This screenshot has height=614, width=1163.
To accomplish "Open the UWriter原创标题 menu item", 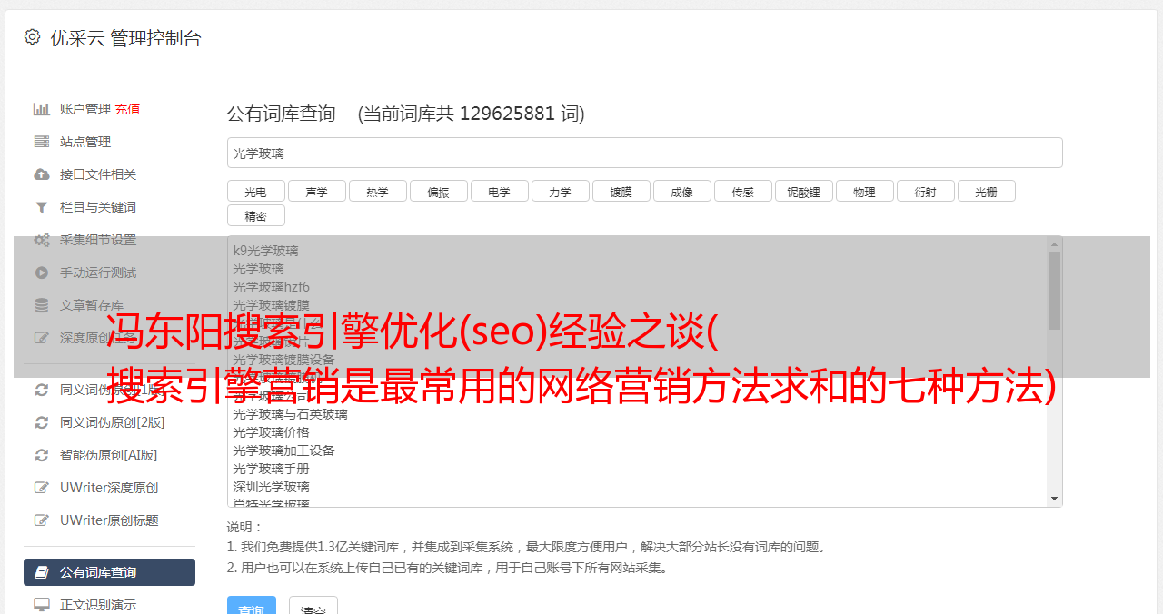I will pyautogui.click(x=109, y=520).
